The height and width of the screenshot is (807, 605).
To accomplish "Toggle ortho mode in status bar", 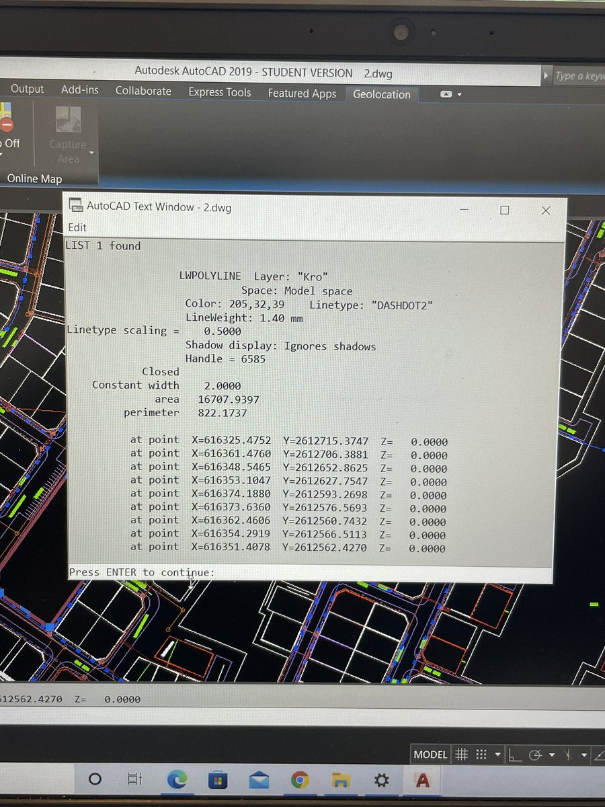I will 514,755.
